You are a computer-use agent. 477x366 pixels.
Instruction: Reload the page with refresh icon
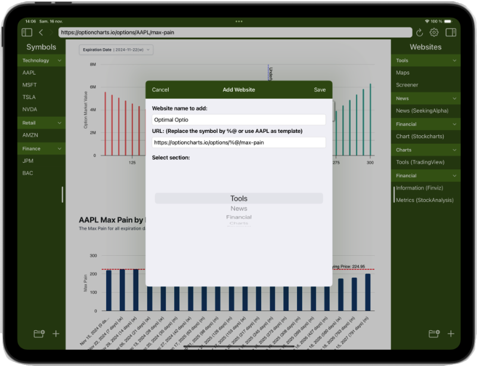tap(419, 32)
